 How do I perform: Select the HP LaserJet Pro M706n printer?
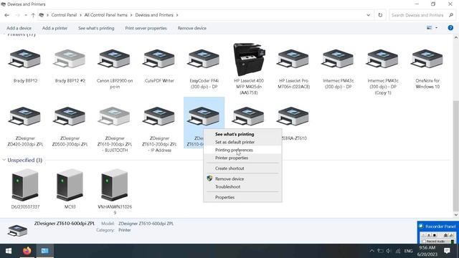pyautogui.click(x=293, y=69)
